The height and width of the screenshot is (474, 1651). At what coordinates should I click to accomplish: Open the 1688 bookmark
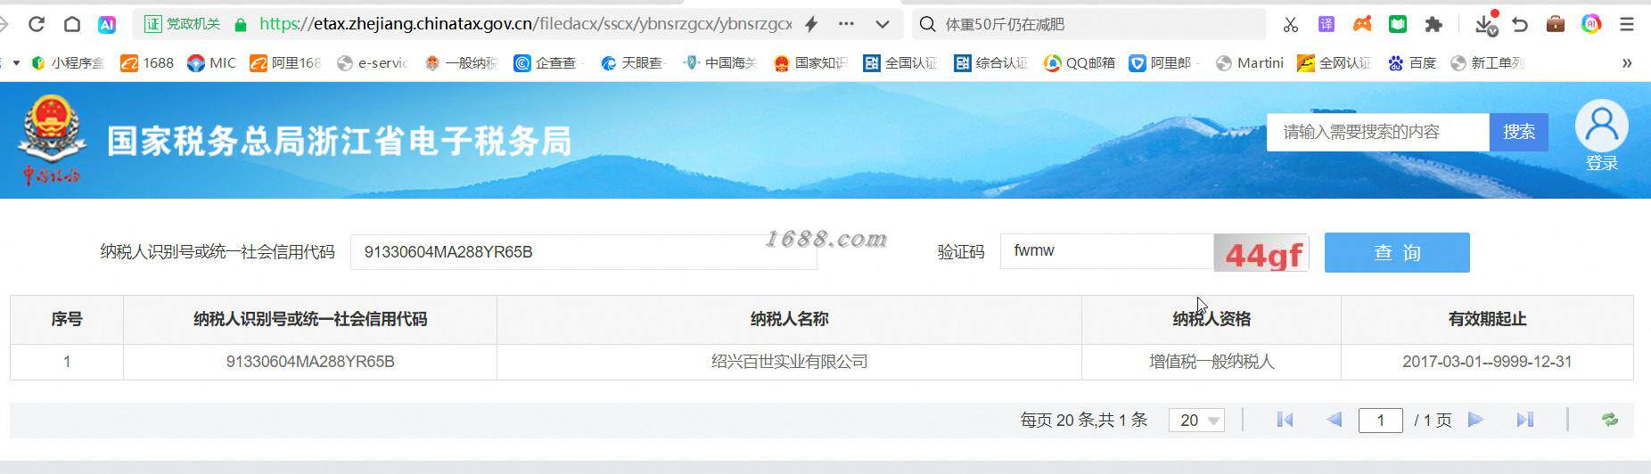coord(147,62)
